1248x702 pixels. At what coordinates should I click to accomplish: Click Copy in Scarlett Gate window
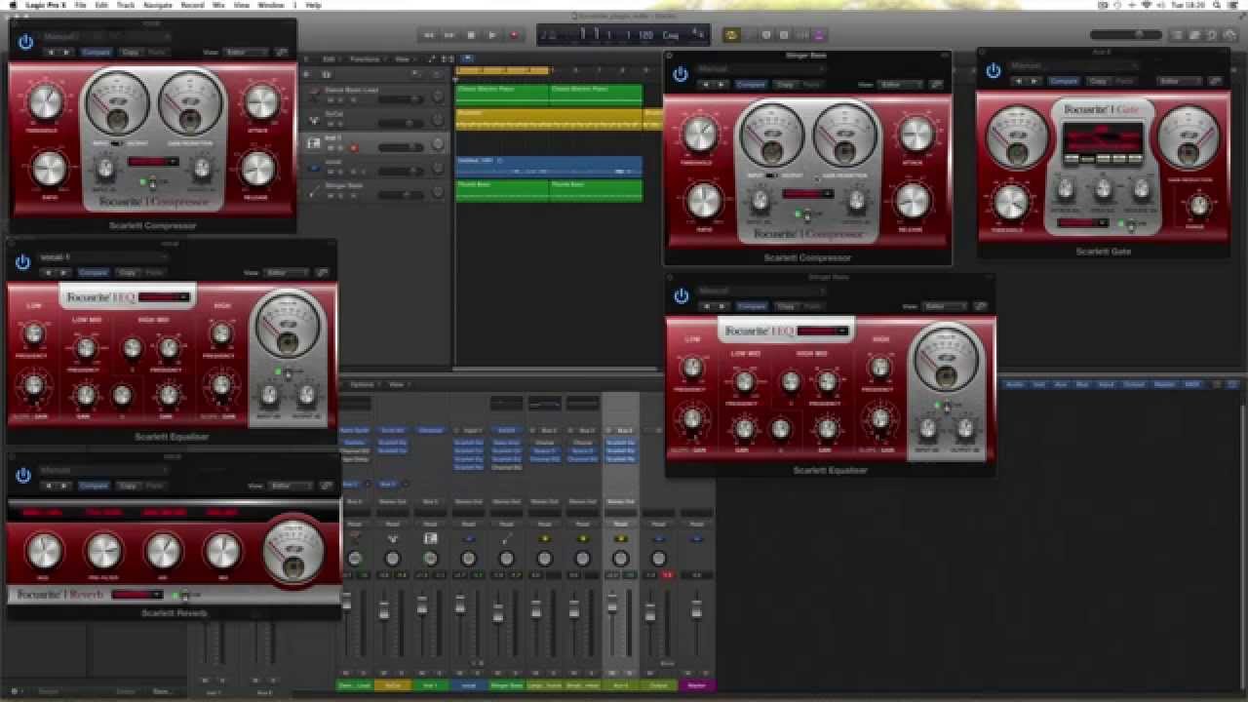(1098, 81)
